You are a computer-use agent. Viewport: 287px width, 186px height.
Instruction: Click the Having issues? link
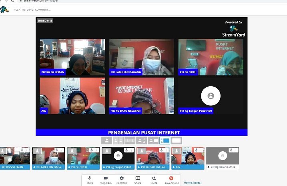pos(193,182)
